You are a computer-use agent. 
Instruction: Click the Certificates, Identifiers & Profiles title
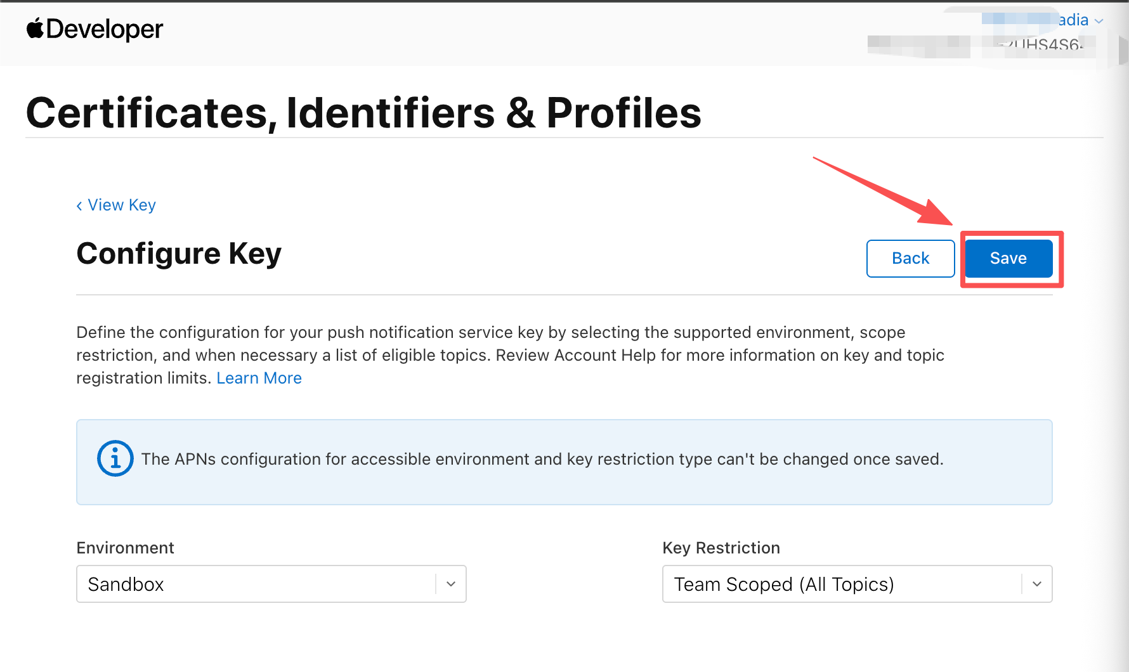[363, 113]
